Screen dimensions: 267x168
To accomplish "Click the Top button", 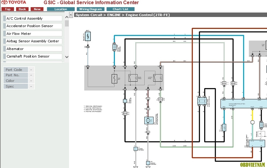I will (x=8, y=9).
